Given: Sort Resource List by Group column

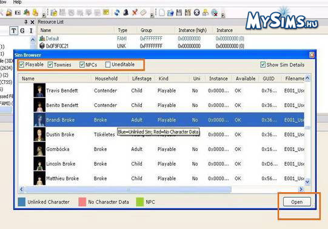Looking at the screenshot, I should point(156,30).
